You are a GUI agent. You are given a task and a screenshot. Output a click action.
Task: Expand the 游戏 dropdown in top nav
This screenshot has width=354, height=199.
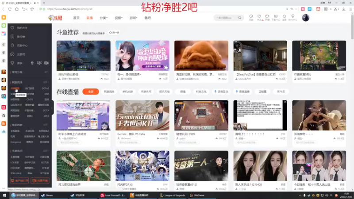click(x=133, y=18)
